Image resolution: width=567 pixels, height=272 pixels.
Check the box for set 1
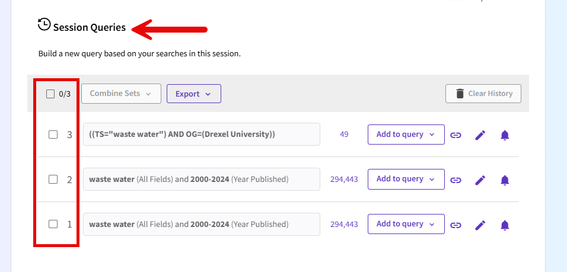click(53, 224)
